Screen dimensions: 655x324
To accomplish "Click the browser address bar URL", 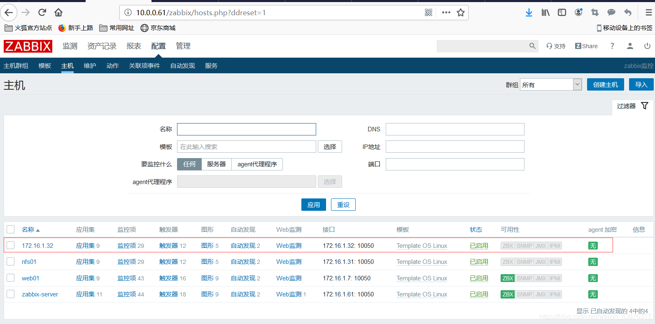I will coord(200,12).
